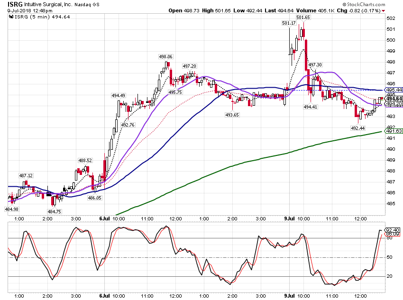The image size is (403, 300).
Task: Click the 487.12 price callout
Action: point(26,176)
